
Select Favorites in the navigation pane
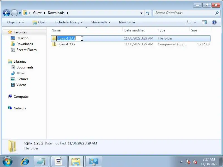coord(20,32)
